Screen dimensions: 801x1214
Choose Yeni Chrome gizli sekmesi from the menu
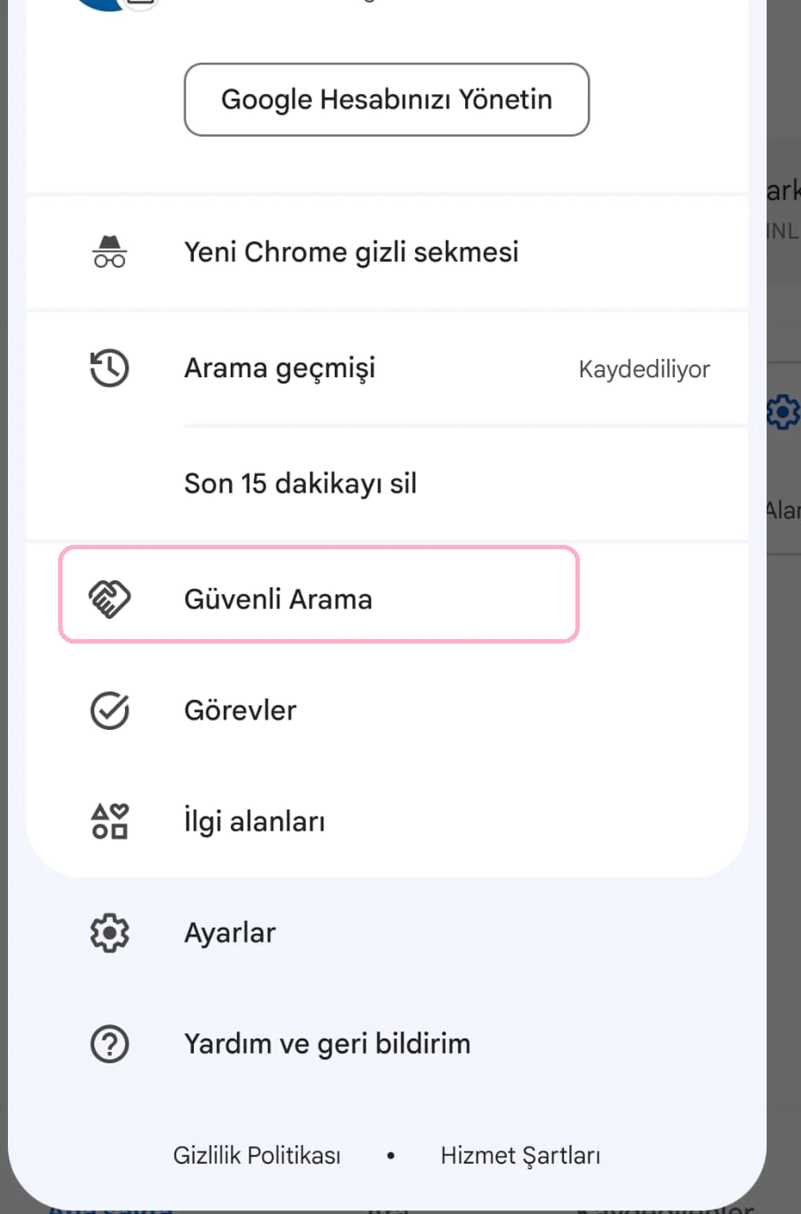(351, 251)
